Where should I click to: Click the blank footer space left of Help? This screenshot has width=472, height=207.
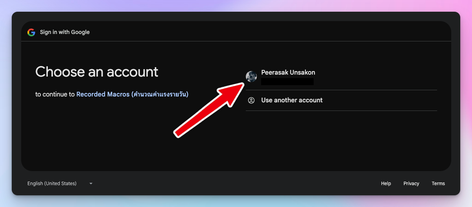click(235, 184)
